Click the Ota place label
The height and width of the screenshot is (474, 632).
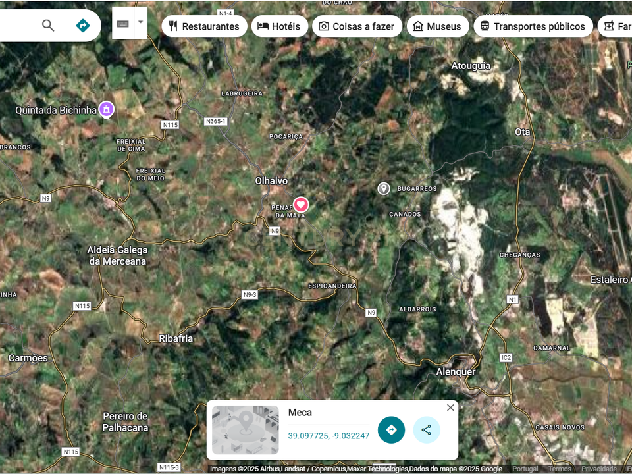click(x=522, y=132)
